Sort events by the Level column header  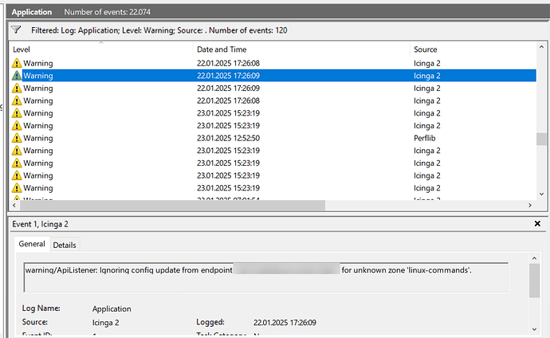tap(101, 49)
